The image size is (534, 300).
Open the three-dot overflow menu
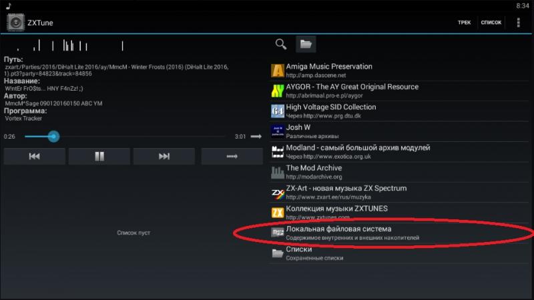click(518, 23)
